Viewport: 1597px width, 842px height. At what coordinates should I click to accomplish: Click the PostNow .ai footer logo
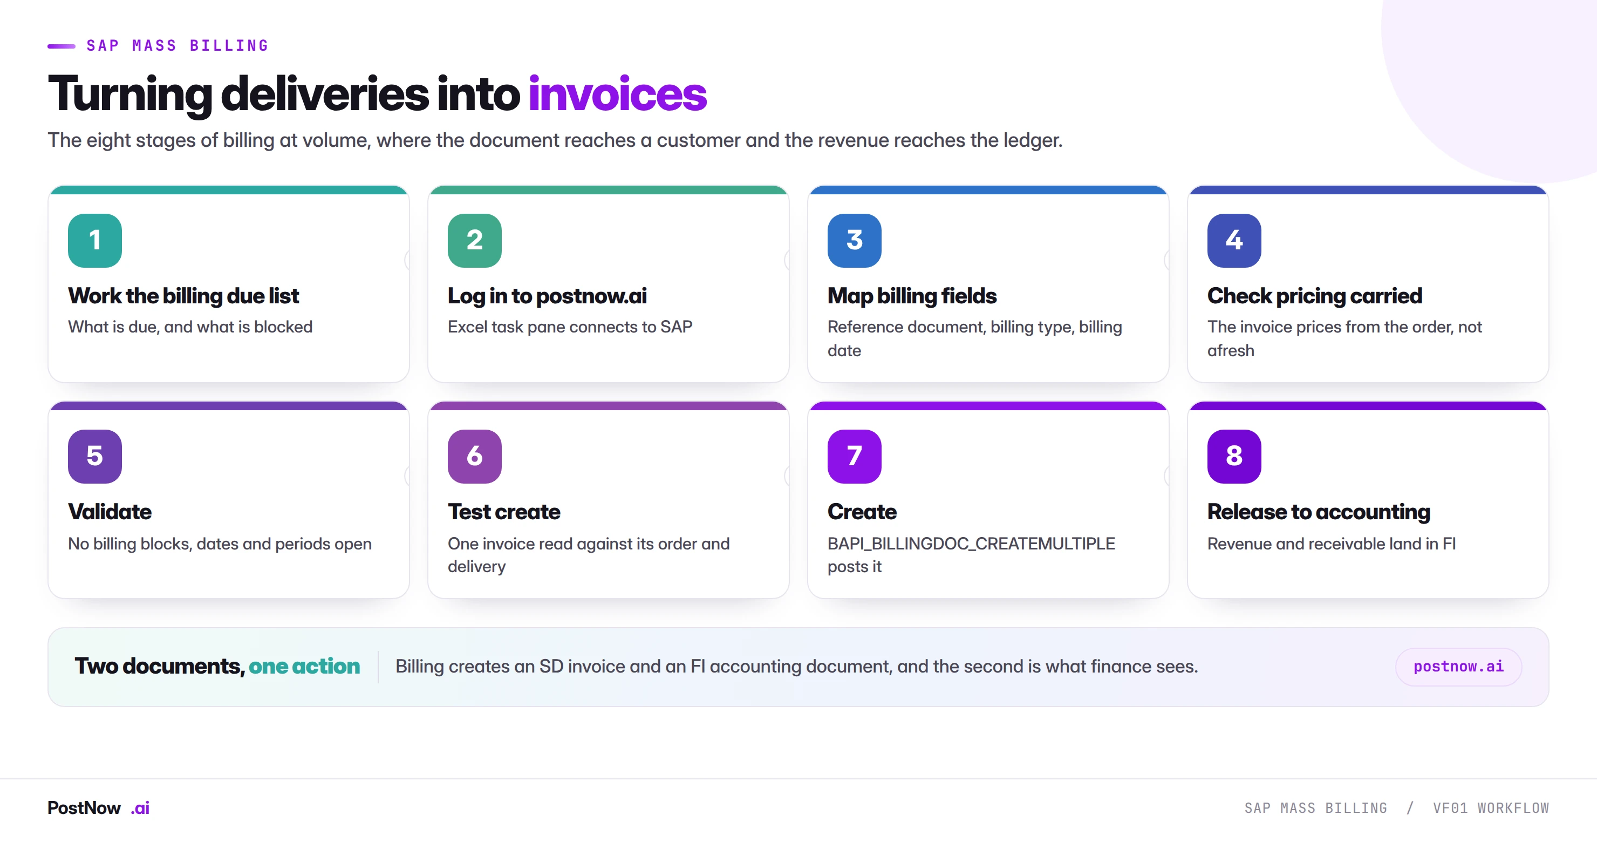[x=99, y=807]
